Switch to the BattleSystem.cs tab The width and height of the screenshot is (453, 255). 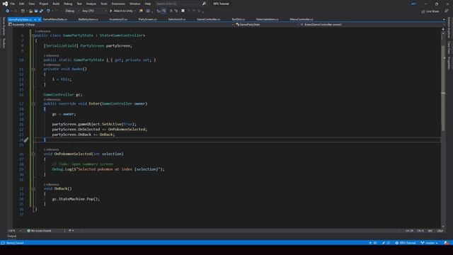pos(88,19)
